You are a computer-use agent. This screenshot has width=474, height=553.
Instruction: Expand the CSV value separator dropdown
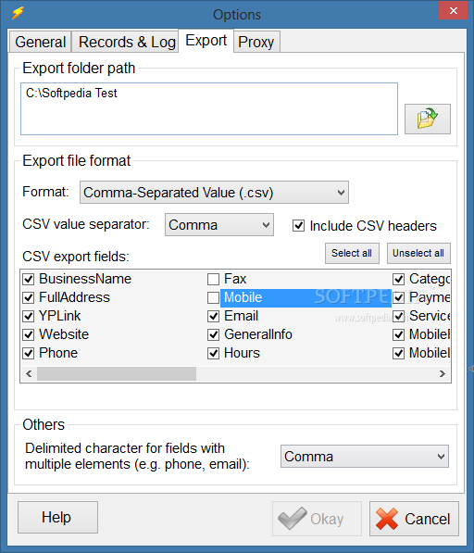point(219,225)
